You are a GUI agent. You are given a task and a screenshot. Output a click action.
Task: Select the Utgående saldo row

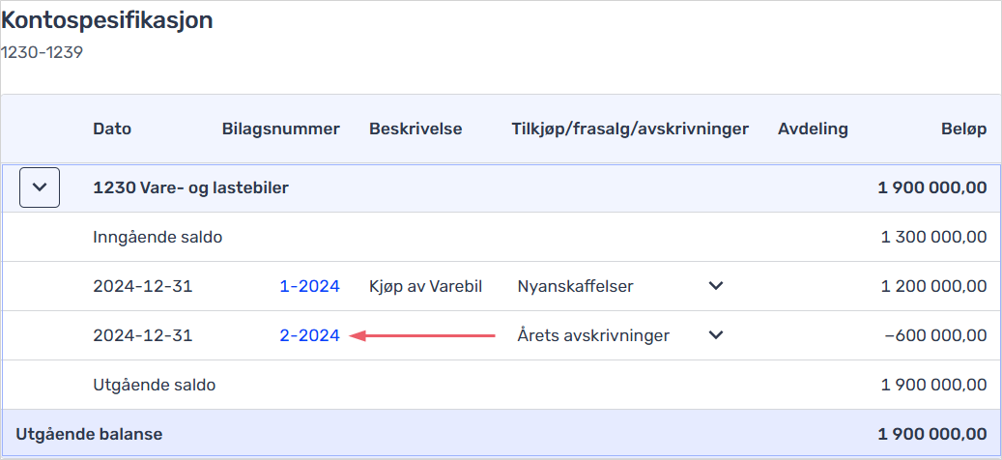click(x=501, y=385)
